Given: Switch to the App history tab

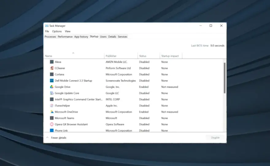Looking at the screenshot, I should pyautogui.click(x=81, y=37).
